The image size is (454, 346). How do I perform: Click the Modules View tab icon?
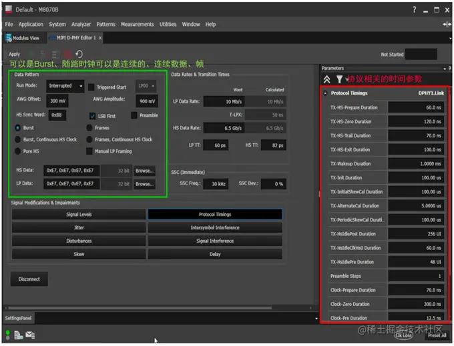[9, 38]
